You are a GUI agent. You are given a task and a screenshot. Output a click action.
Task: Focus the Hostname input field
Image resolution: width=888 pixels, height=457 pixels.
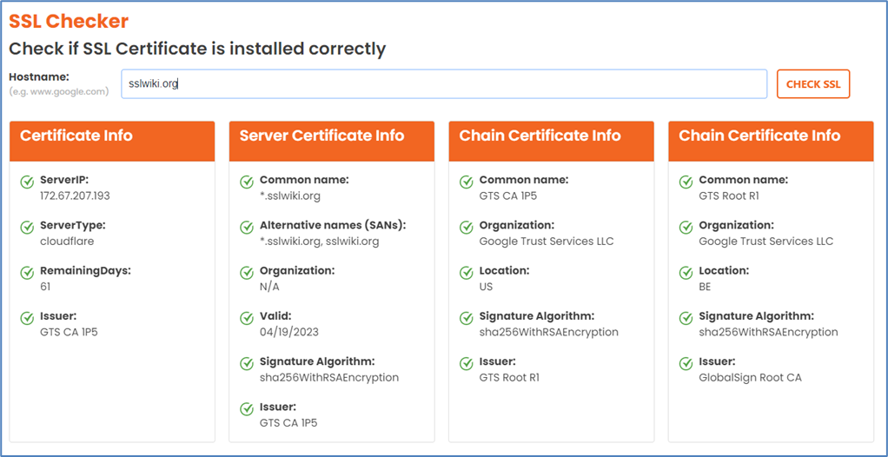444,83
